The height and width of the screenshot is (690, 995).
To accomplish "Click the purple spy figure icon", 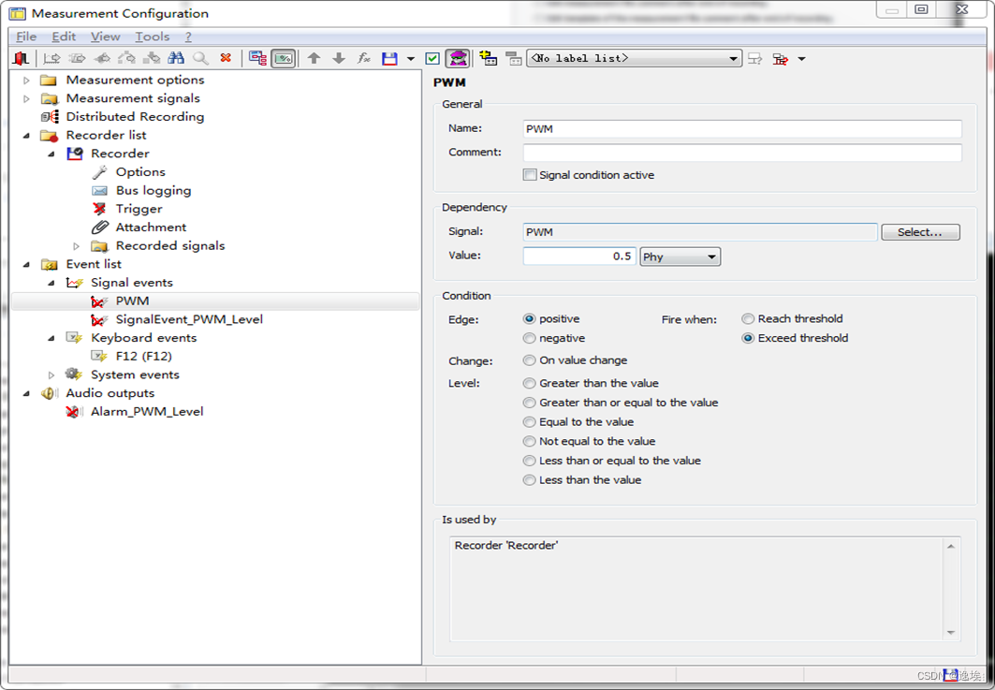I will [458, 58].
